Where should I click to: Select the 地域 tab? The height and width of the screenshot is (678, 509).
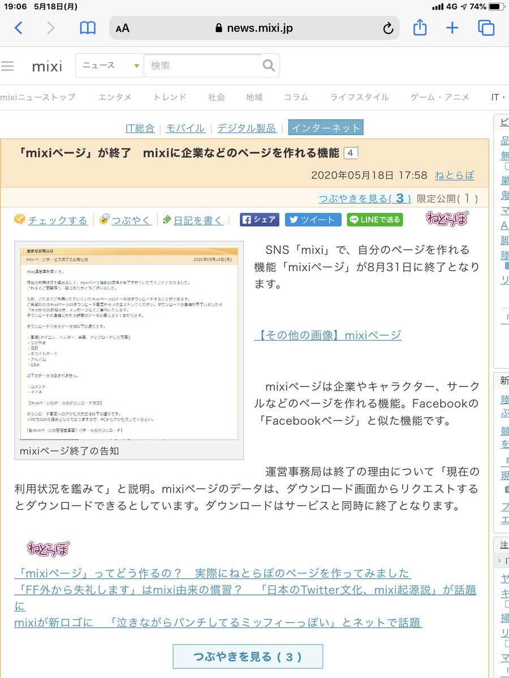255,97
